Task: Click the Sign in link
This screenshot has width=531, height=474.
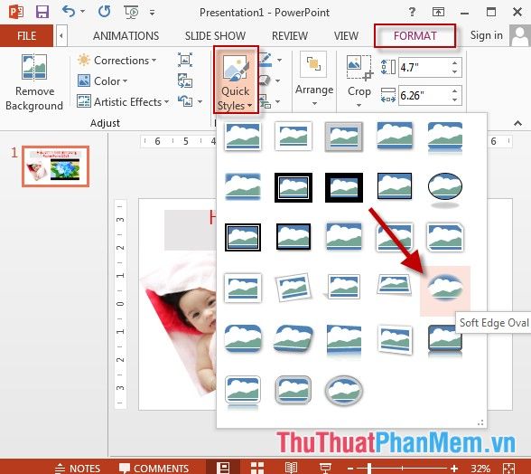Action: click(486, 35)
